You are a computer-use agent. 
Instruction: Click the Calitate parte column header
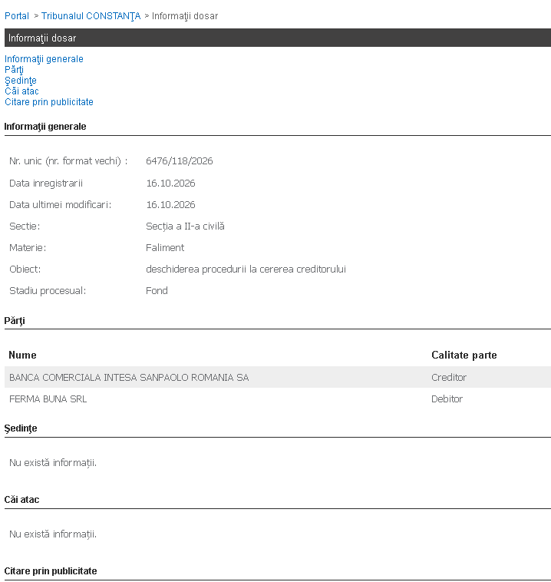point(464,355)
